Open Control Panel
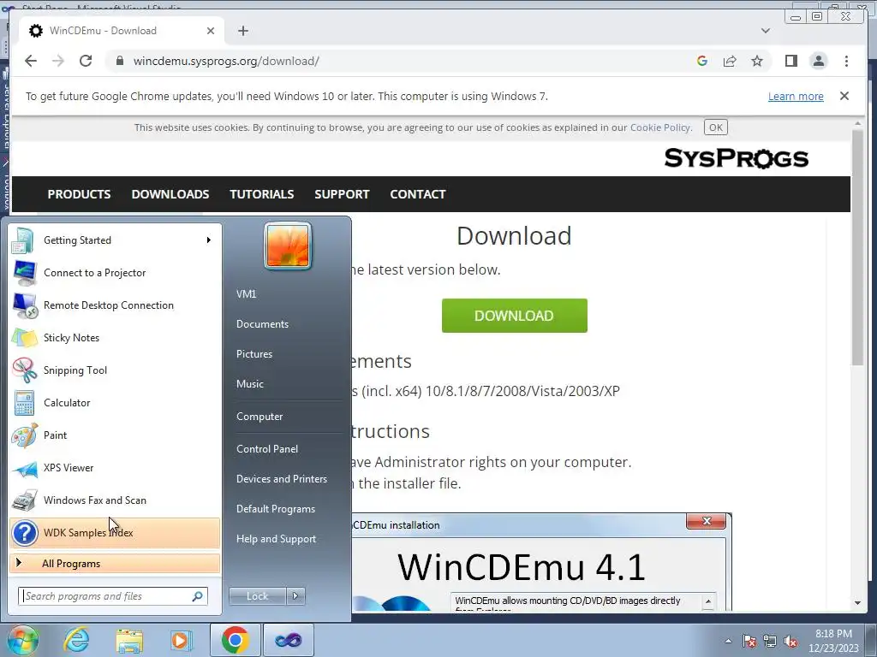This screenshot has height=657, width=877. click(x=267, y=449)
